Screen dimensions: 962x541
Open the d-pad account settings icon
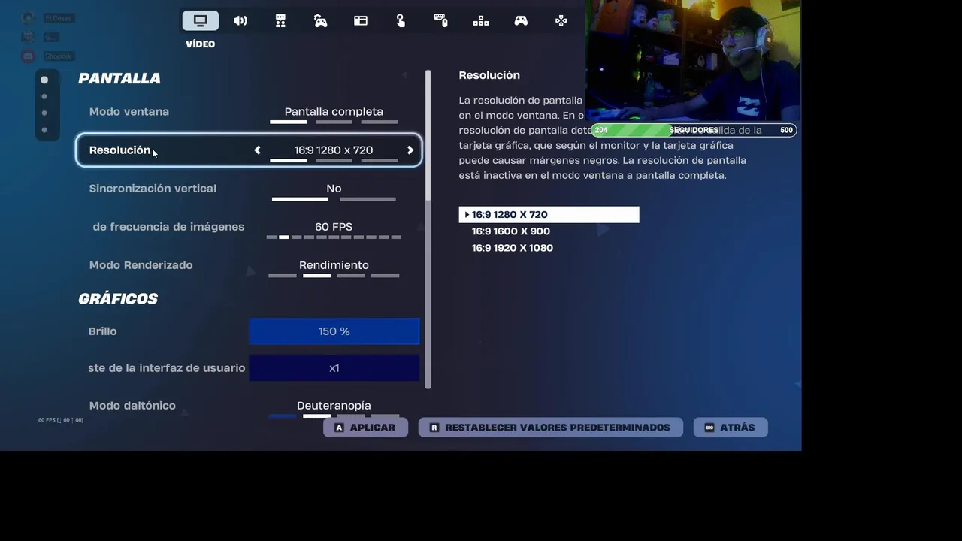[x=561, y=20]
